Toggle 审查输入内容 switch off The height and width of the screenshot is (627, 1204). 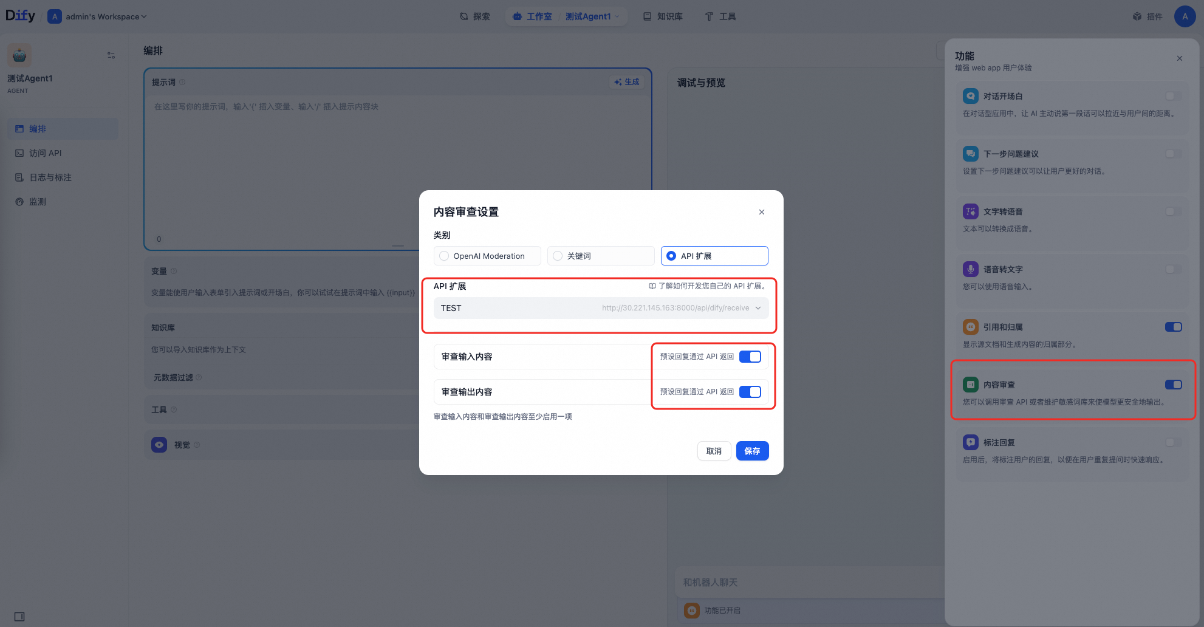point(750,357)
